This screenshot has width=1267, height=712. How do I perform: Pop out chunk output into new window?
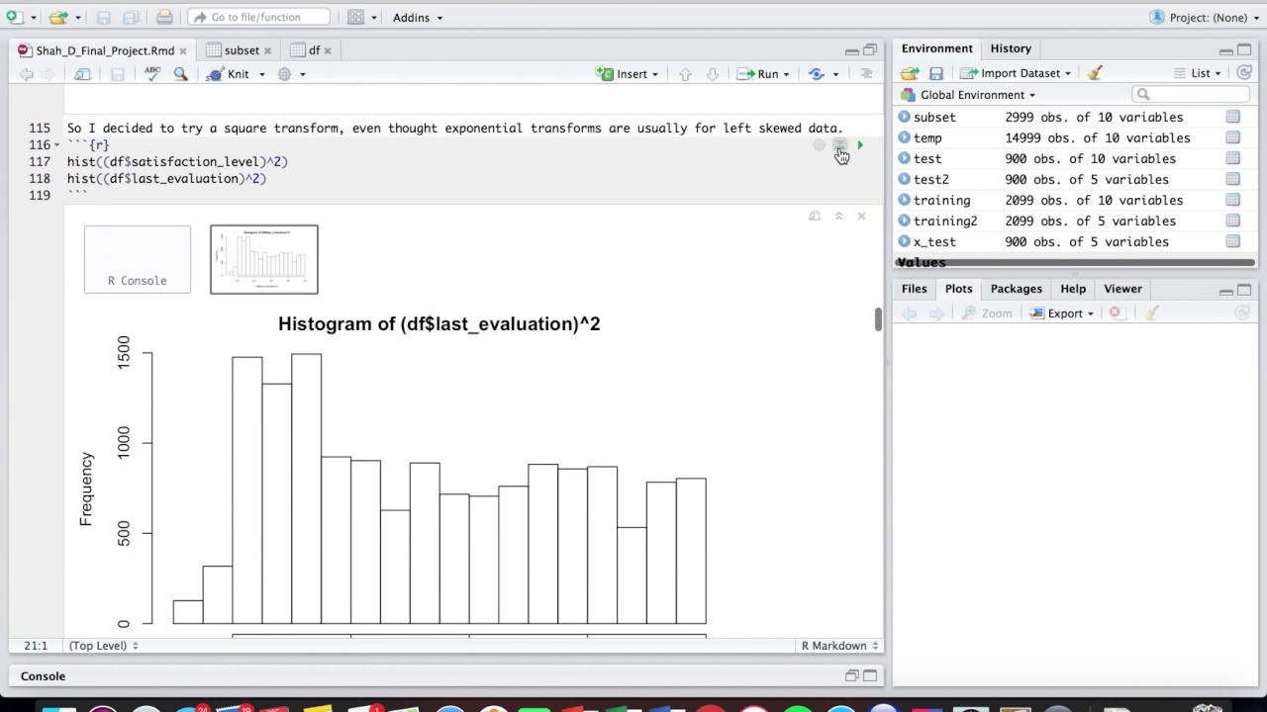(815, 216)
